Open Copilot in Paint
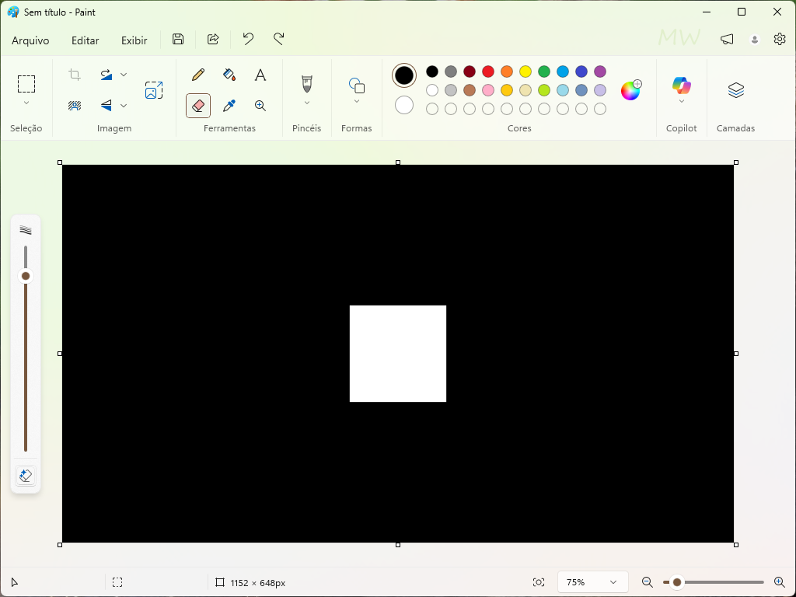 tap(682, 86)
